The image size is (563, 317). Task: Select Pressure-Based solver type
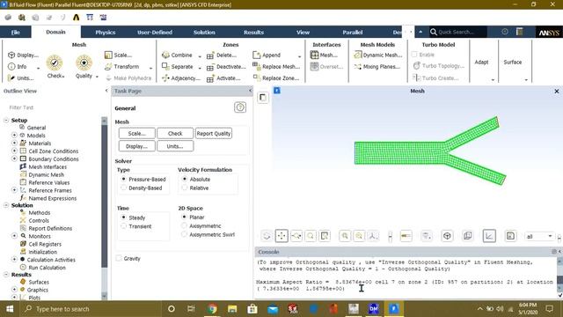pos(123,179)
